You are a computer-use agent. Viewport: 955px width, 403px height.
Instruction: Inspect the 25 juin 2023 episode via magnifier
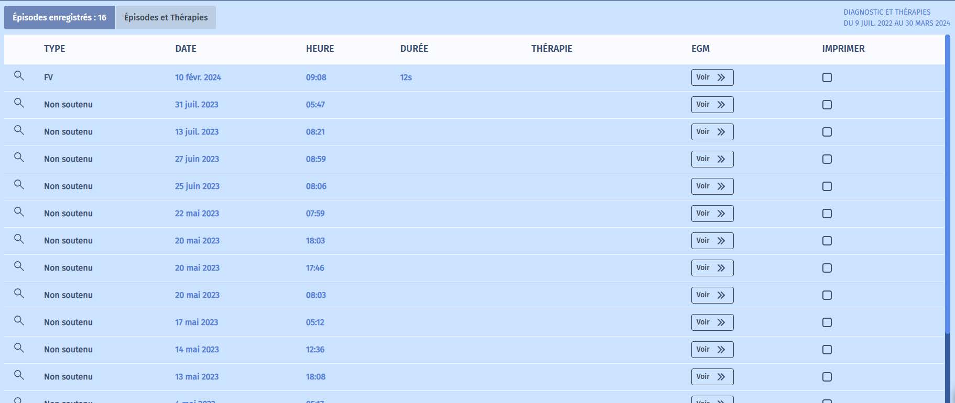(x=19, y=185)
